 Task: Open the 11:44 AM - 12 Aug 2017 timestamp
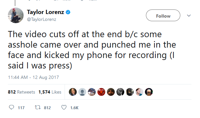(33, 77)
